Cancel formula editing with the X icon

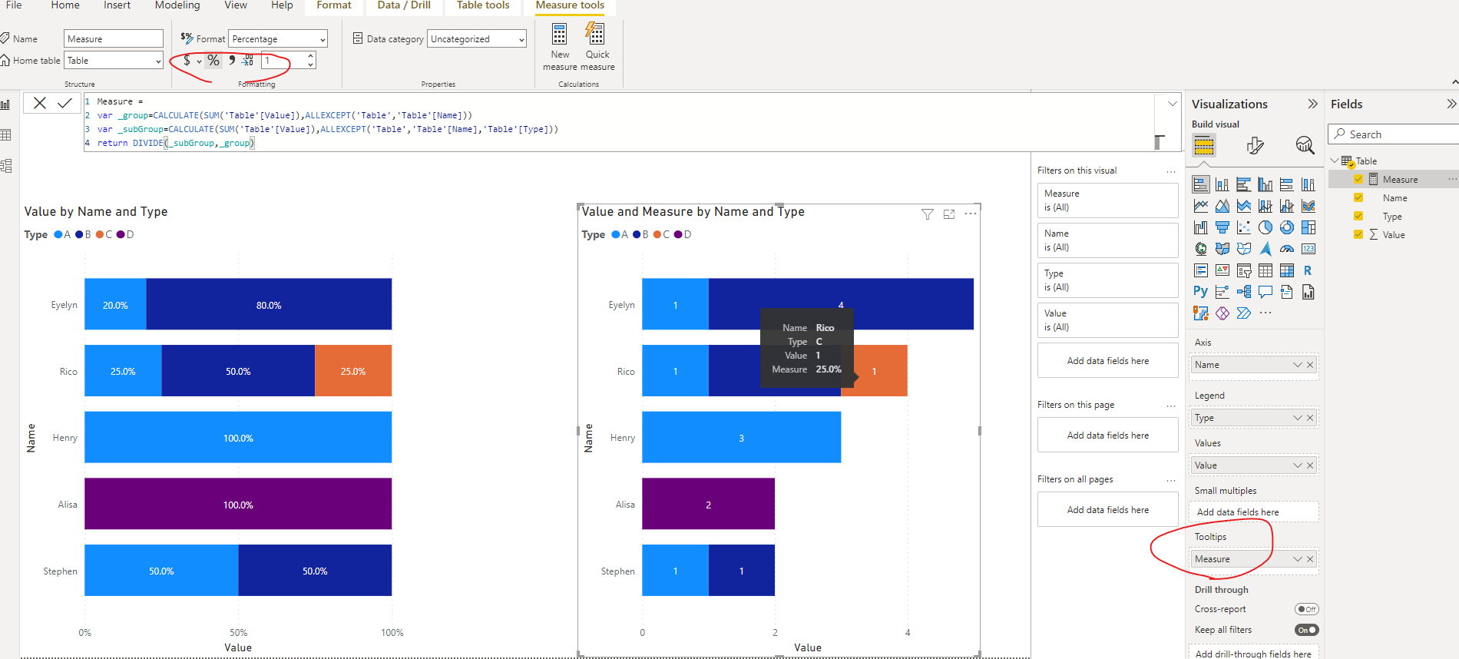40,103
